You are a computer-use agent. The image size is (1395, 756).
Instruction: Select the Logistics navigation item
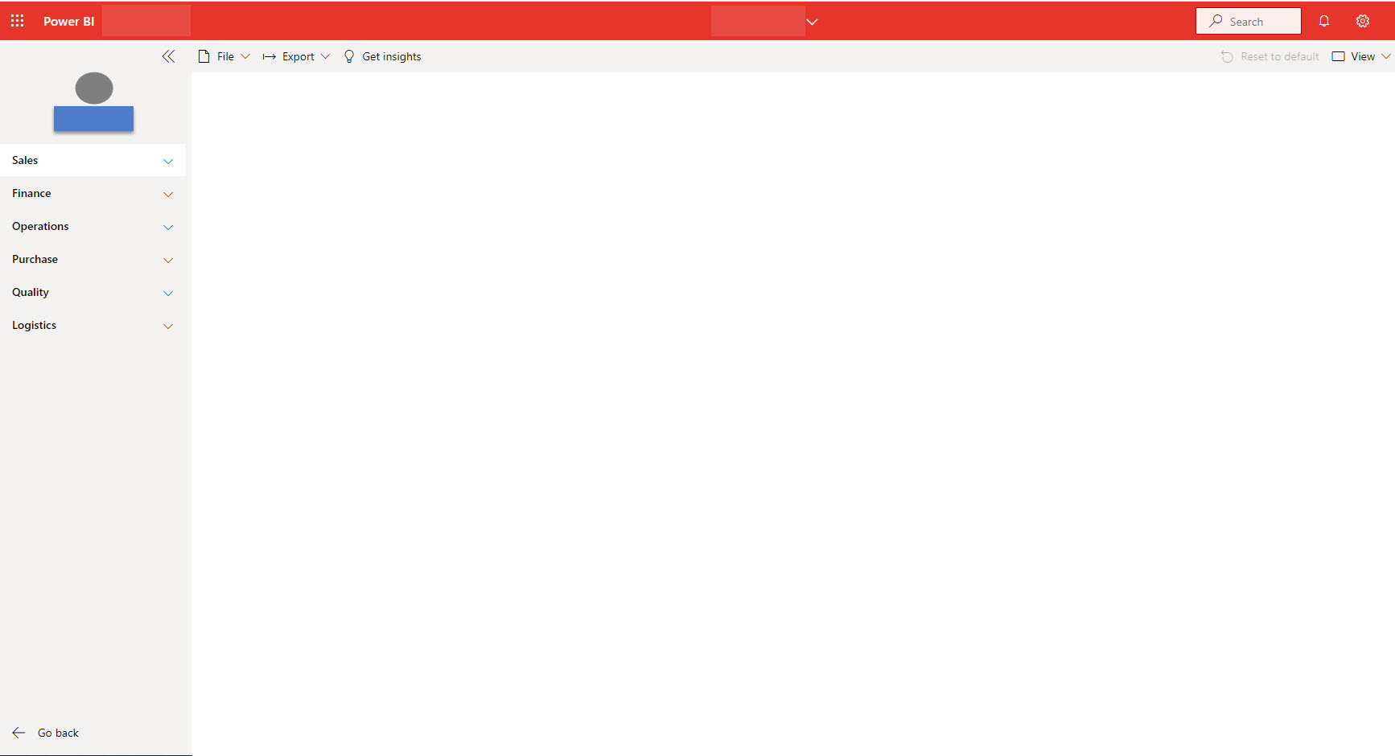(93, 325)
